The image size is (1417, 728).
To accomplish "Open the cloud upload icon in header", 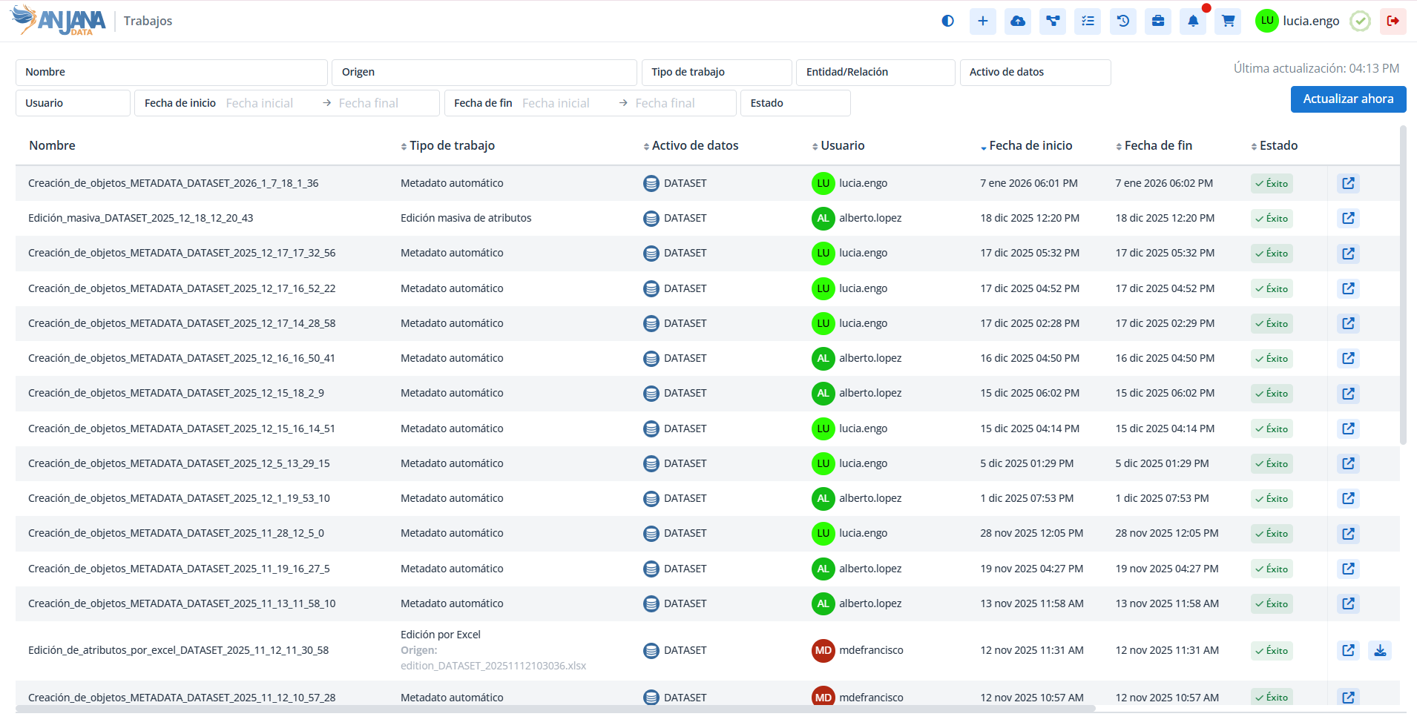I will coord(1018,21).
